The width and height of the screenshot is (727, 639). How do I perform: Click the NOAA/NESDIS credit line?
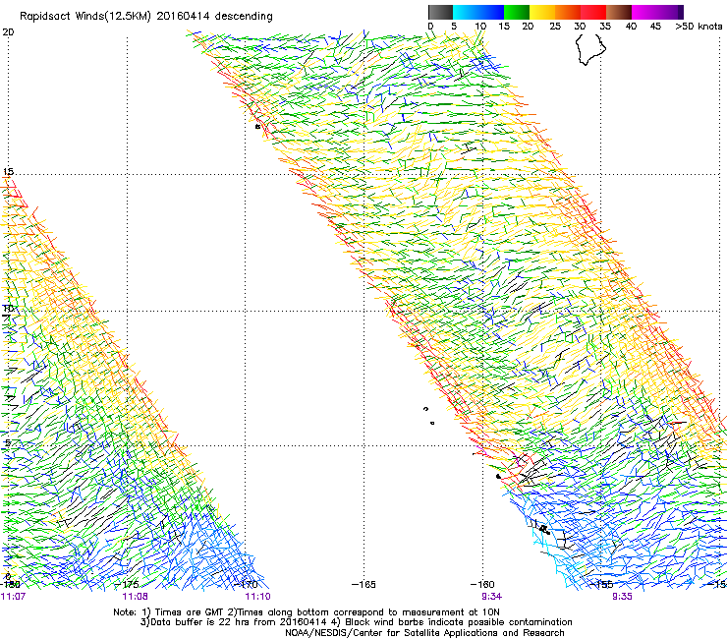(424, 633)
